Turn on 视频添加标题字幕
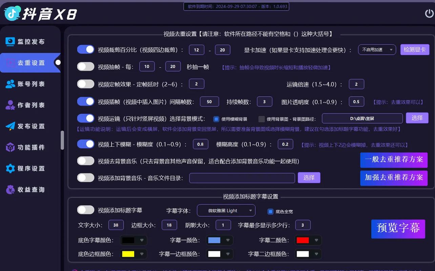The image size is (435, 271). 85,210
